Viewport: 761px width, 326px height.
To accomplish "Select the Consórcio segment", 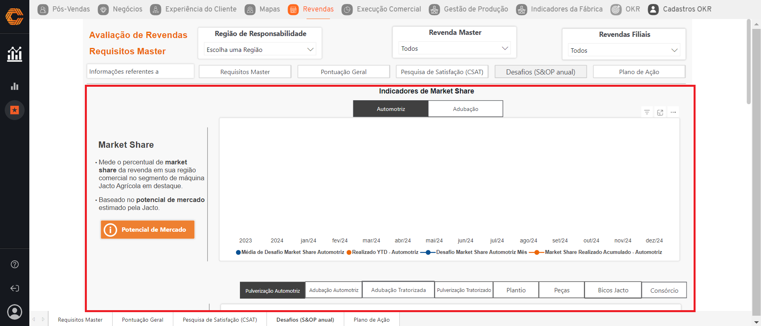I will pyautogui.click(x=664, y=290).
